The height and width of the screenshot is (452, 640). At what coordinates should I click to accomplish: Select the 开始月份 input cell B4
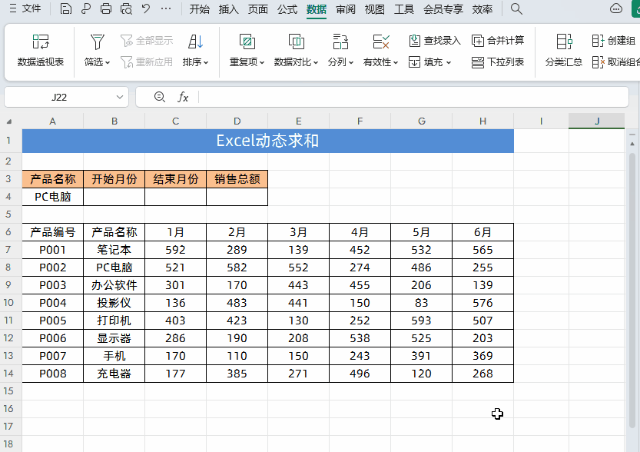coord(114,197)
